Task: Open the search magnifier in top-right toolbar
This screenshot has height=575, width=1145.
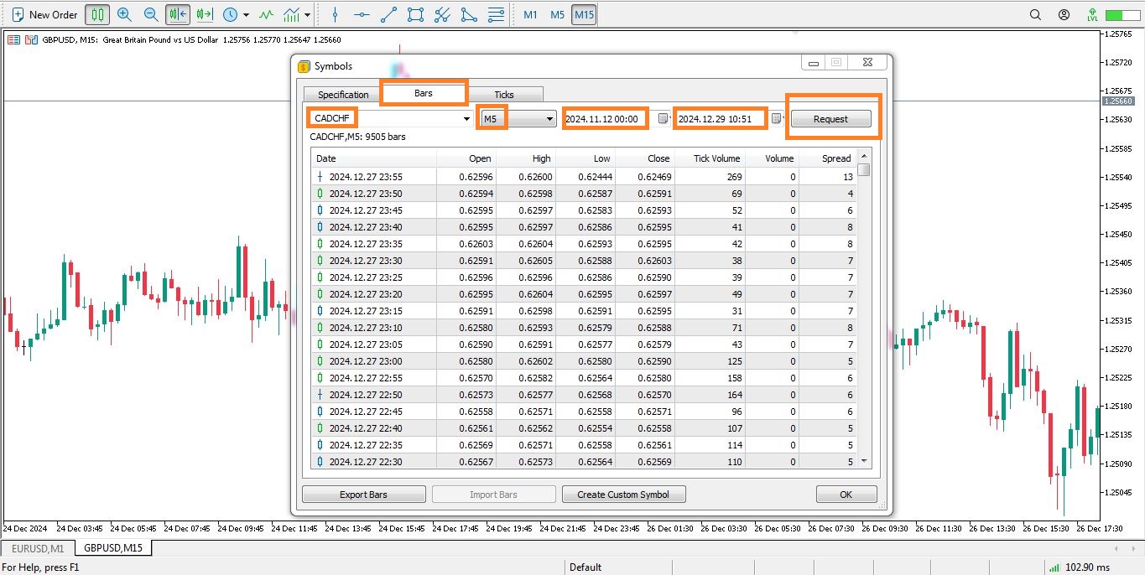Action: click(1035, 14)
